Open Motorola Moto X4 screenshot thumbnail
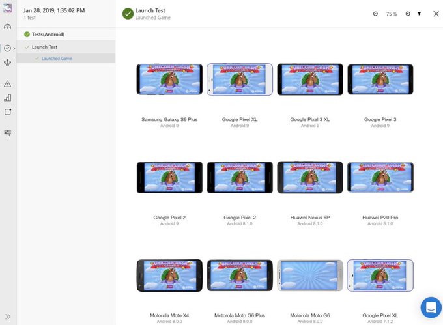The width and height of the screenshot is (443, 325). point(169,276)
